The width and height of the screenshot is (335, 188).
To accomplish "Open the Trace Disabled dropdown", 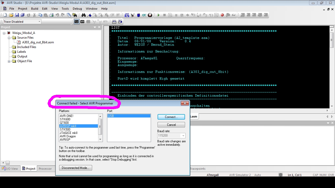I will [39, 22].
